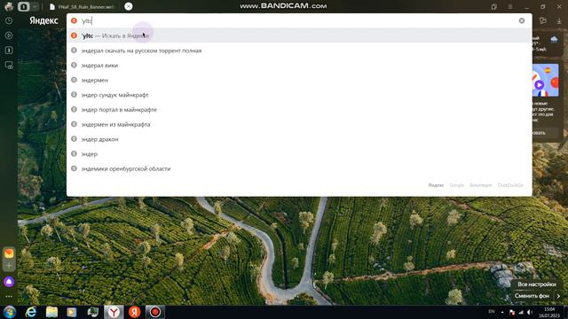Viewport: 568px width, 319px height.
Task: Open the history clock icon in sidebar
Action: (x=9, y=21)
